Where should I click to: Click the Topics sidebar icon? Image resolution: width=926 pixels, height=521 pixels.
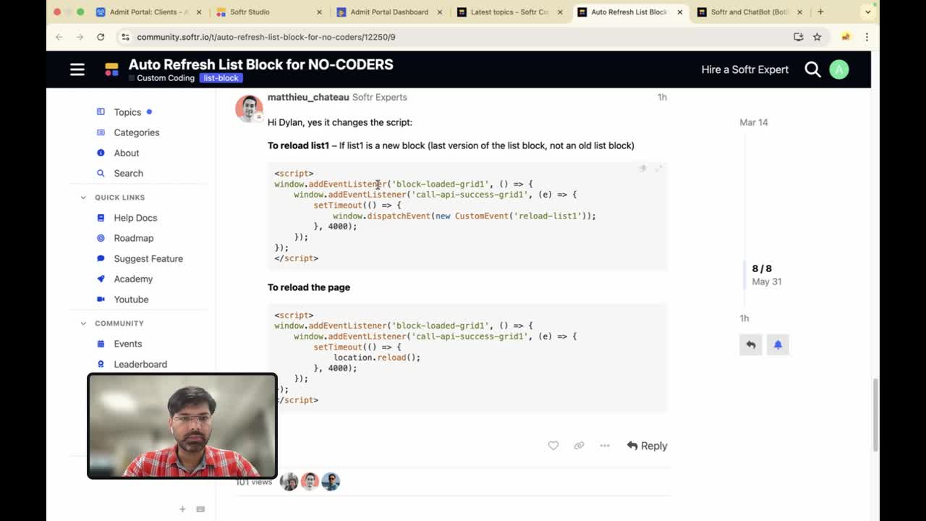pos(101,111)
